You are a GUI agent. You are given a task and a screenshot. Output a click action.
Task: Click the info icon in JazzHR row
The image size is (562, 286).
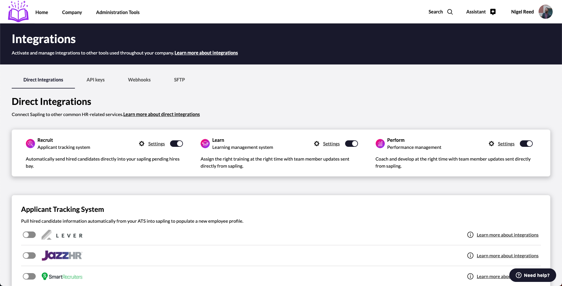(x=470, y=256)
